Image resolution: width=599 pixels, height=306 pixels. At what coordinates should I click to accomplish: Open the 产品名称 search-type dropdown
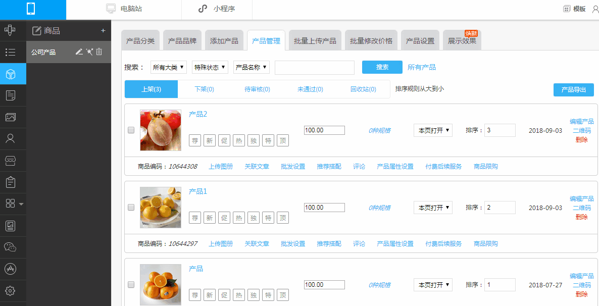tap(252, 67)
